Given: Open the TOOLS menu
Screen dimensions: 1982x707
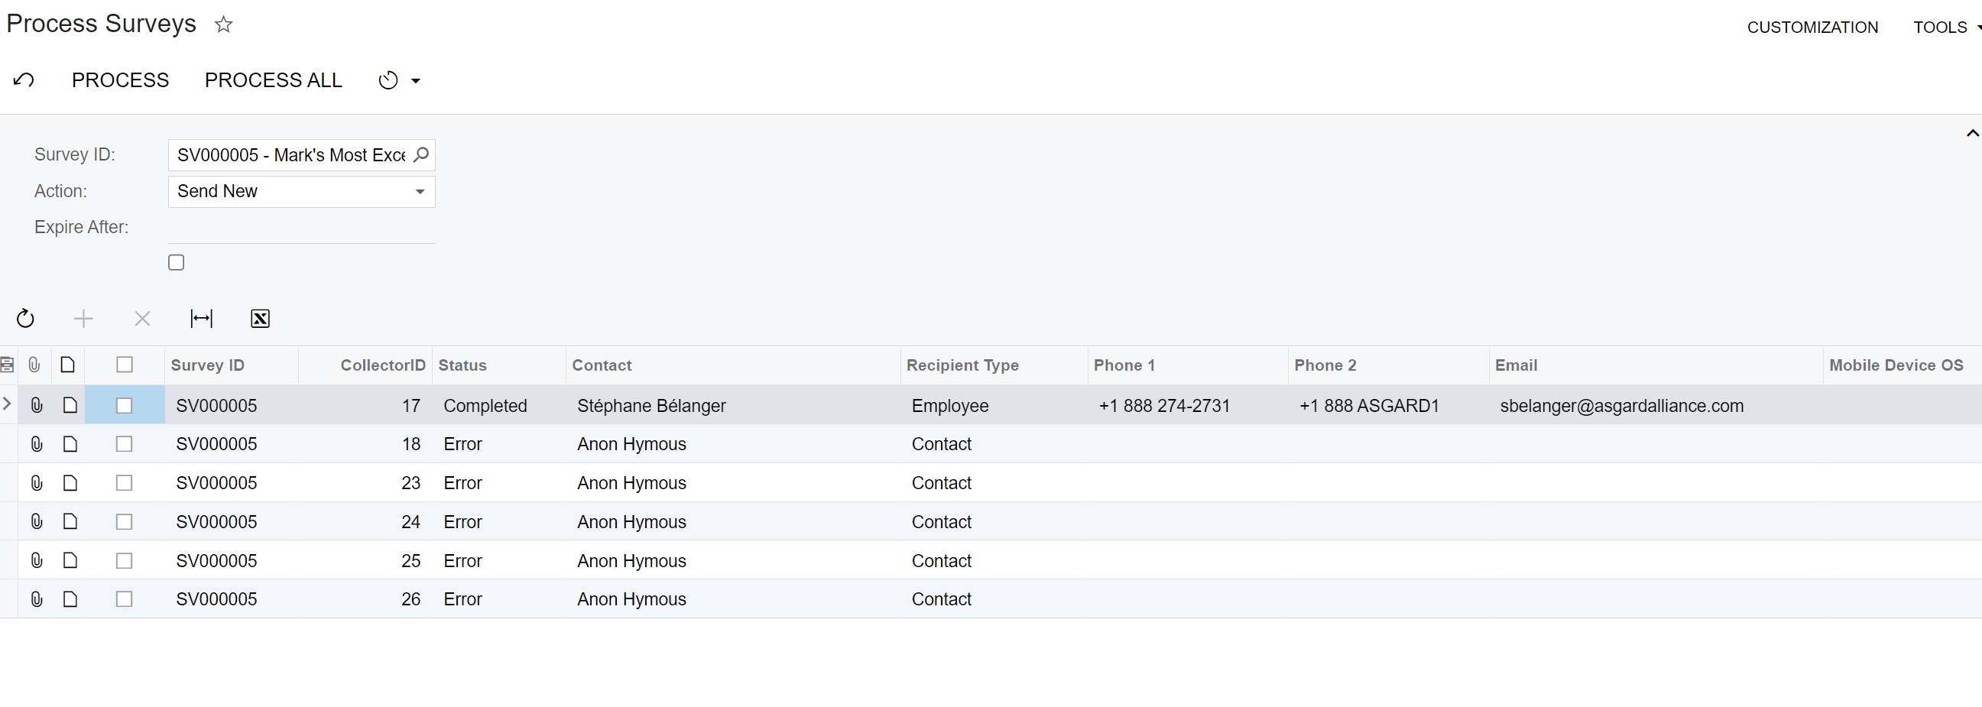Looking at the screenshot, I should pyautogui.click(x=1941, y=27).
